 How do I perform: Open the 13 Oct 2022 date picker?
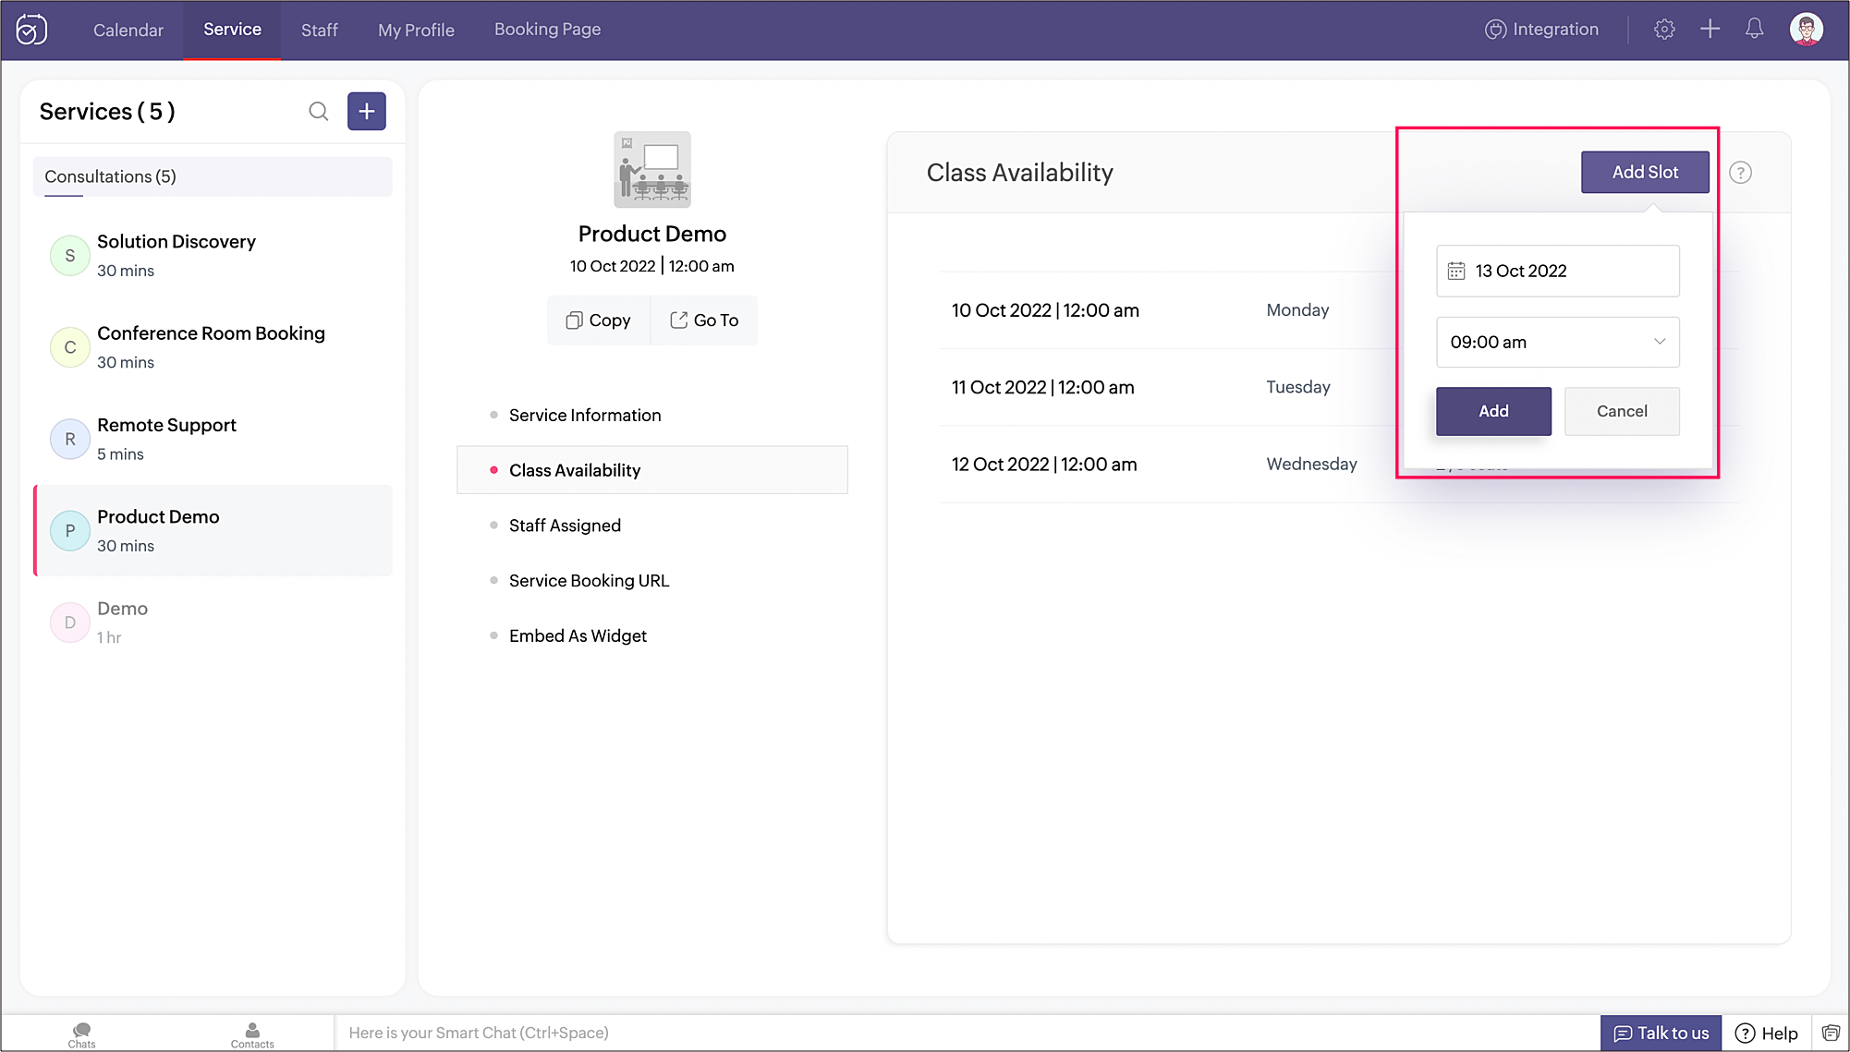click(1557, 271)
